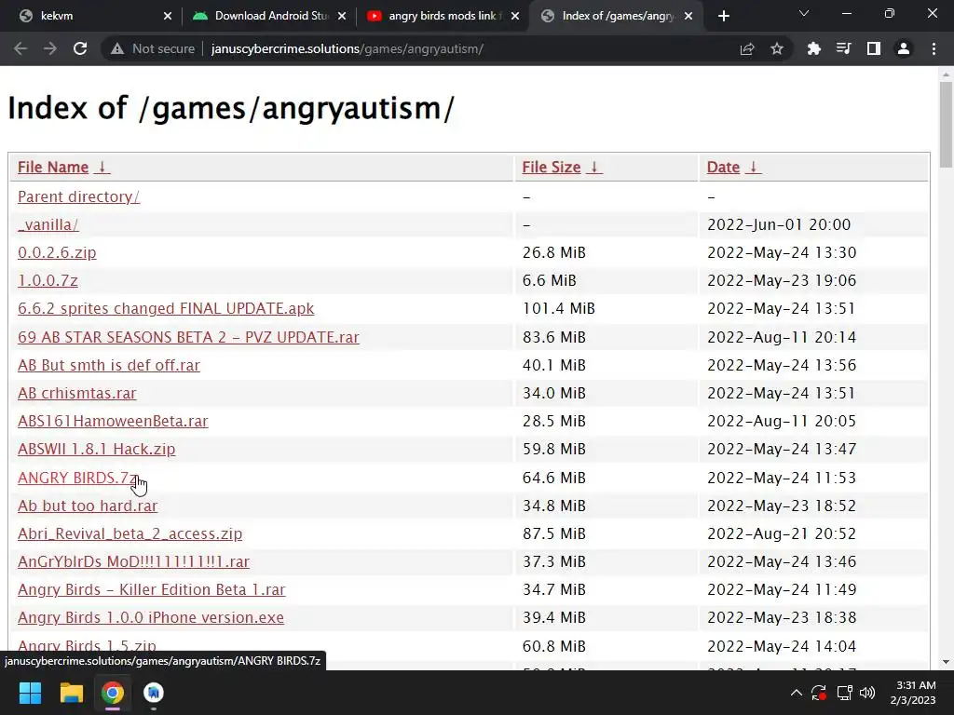
Task: Download 0.0.2.6.zip
Action: pos(57,253)
